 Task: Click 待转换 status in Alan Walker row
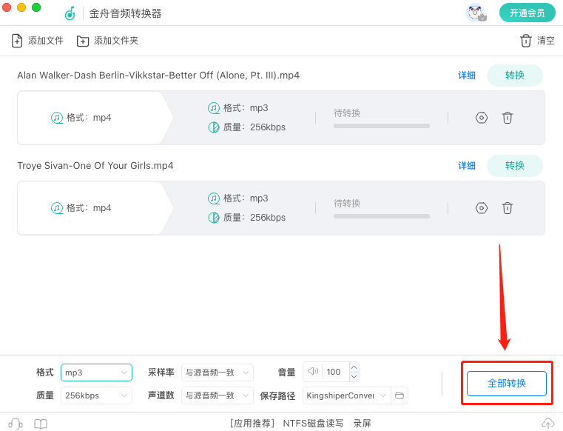tap(347, 113)
